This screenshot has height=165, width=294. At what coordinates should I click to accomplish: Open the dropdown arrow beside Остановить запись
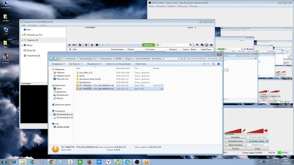tap(267, 141)
